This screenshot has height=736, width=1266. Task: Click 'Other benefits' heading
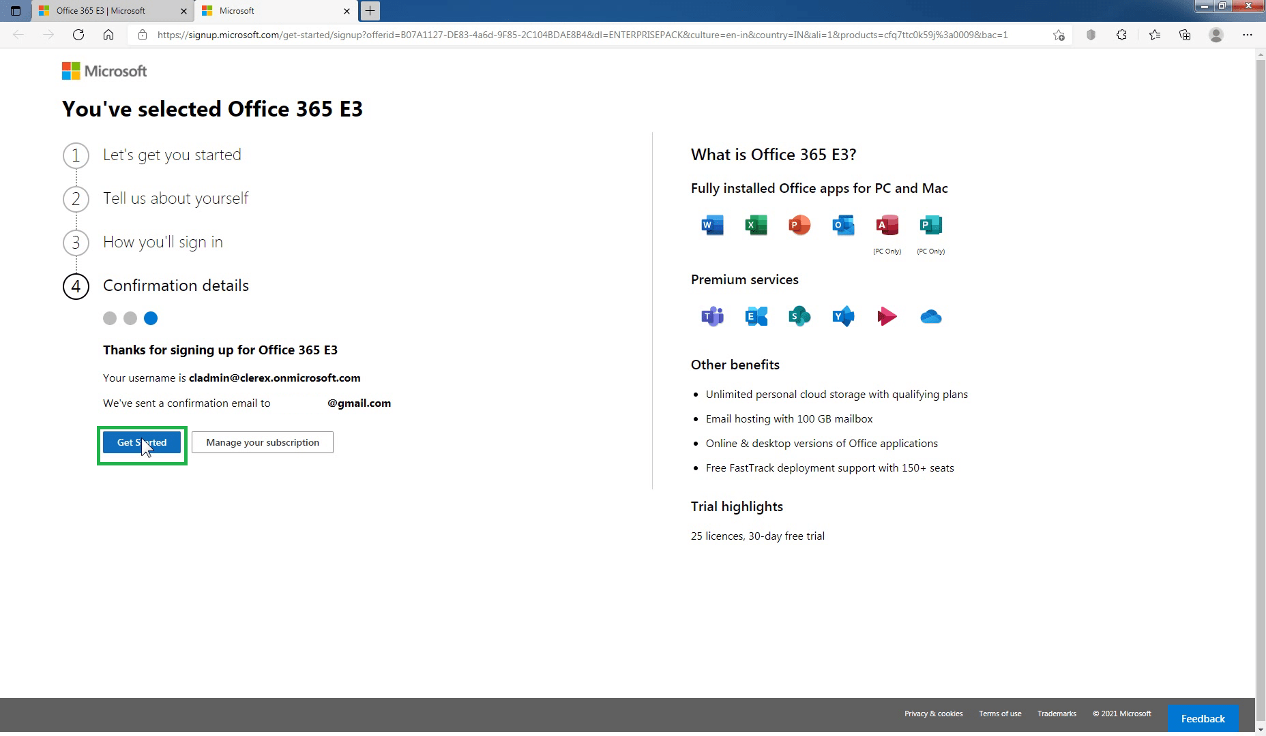735,365
